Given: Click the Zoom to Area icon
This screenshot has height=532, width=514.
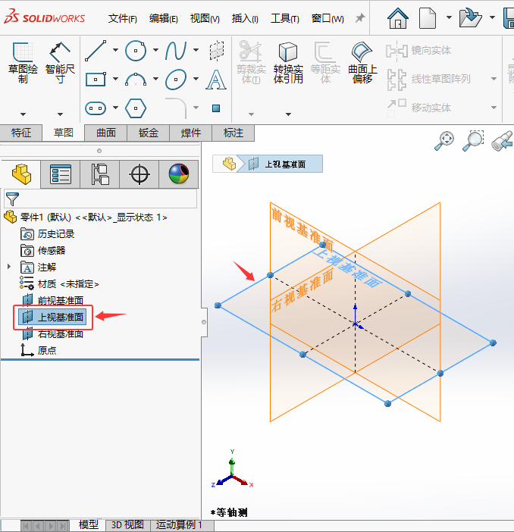Looking at the screenshot, I should pos(473,141).
